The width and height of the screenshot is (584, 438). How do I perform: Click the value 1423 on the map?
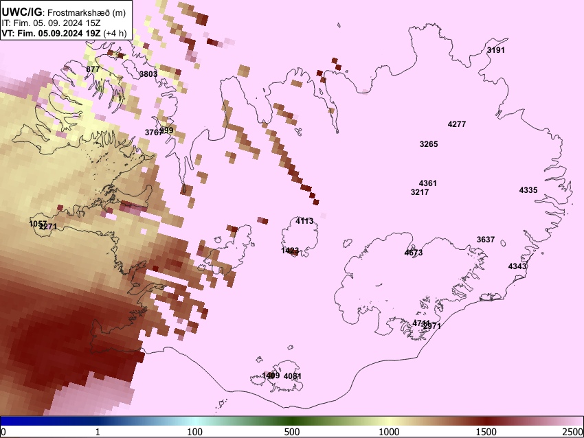(x=290, y=251)
